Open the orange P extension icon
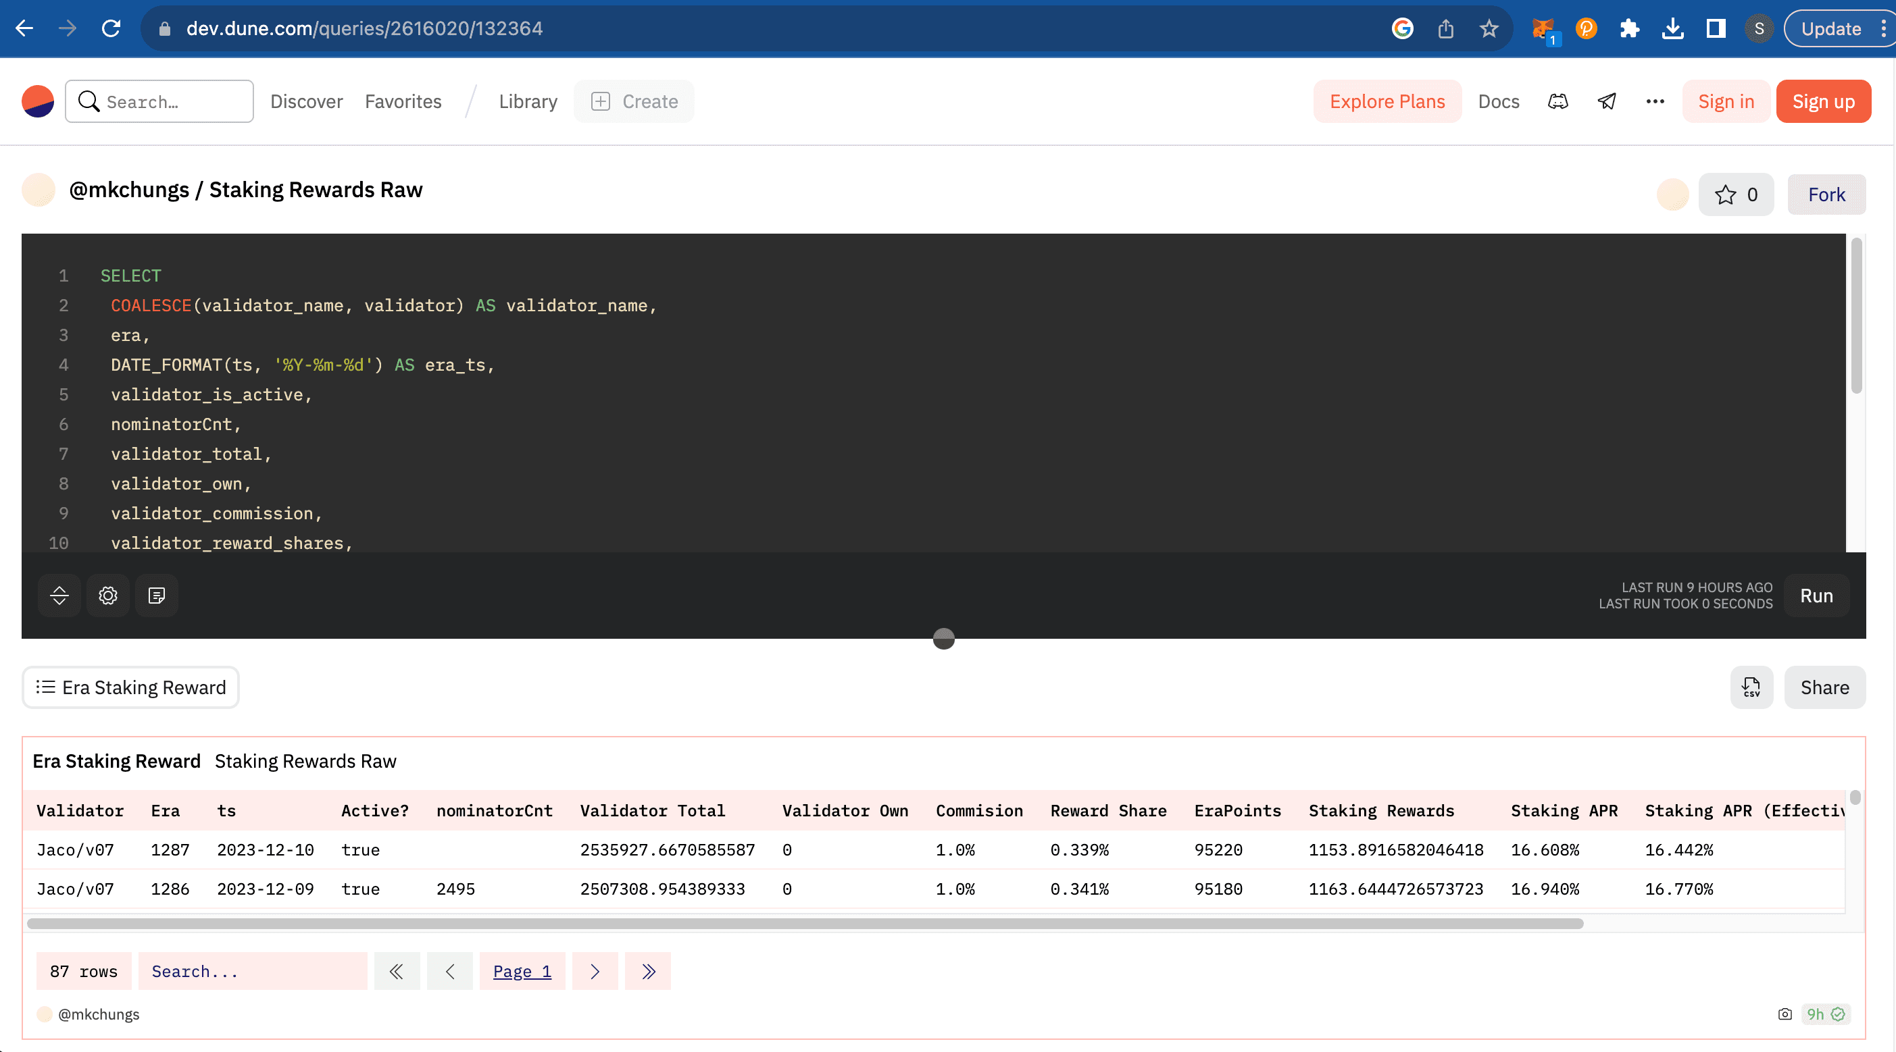This screenshot has width=1896, height=1052. click(x=1586, y=28)
